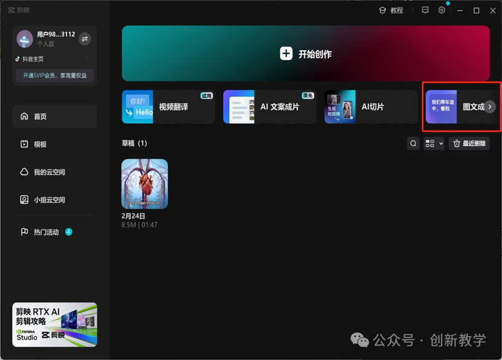Click the home icon in sidebar

tap(24, 116)
